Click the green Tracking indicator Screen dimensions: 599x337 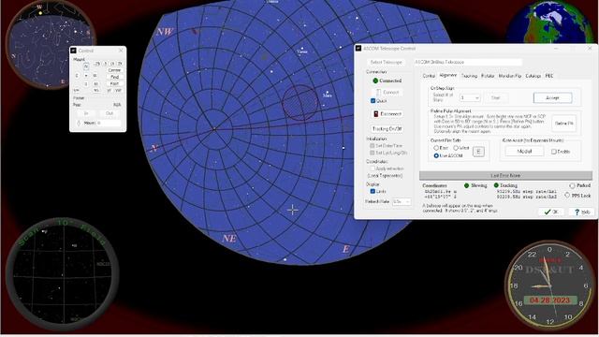pyautogui.click(x=496, y=185)
